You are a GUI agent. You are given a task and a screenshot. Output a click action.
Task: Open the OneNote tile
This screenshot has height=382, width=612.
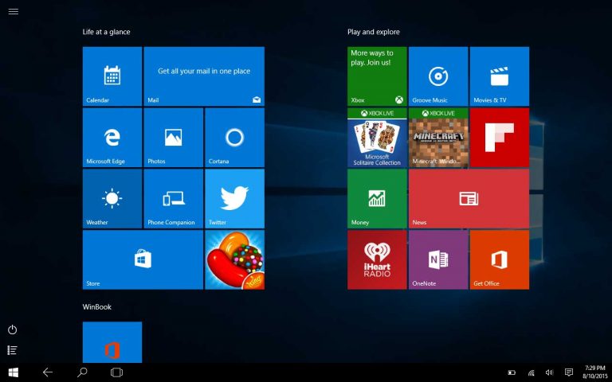(438, 260)
